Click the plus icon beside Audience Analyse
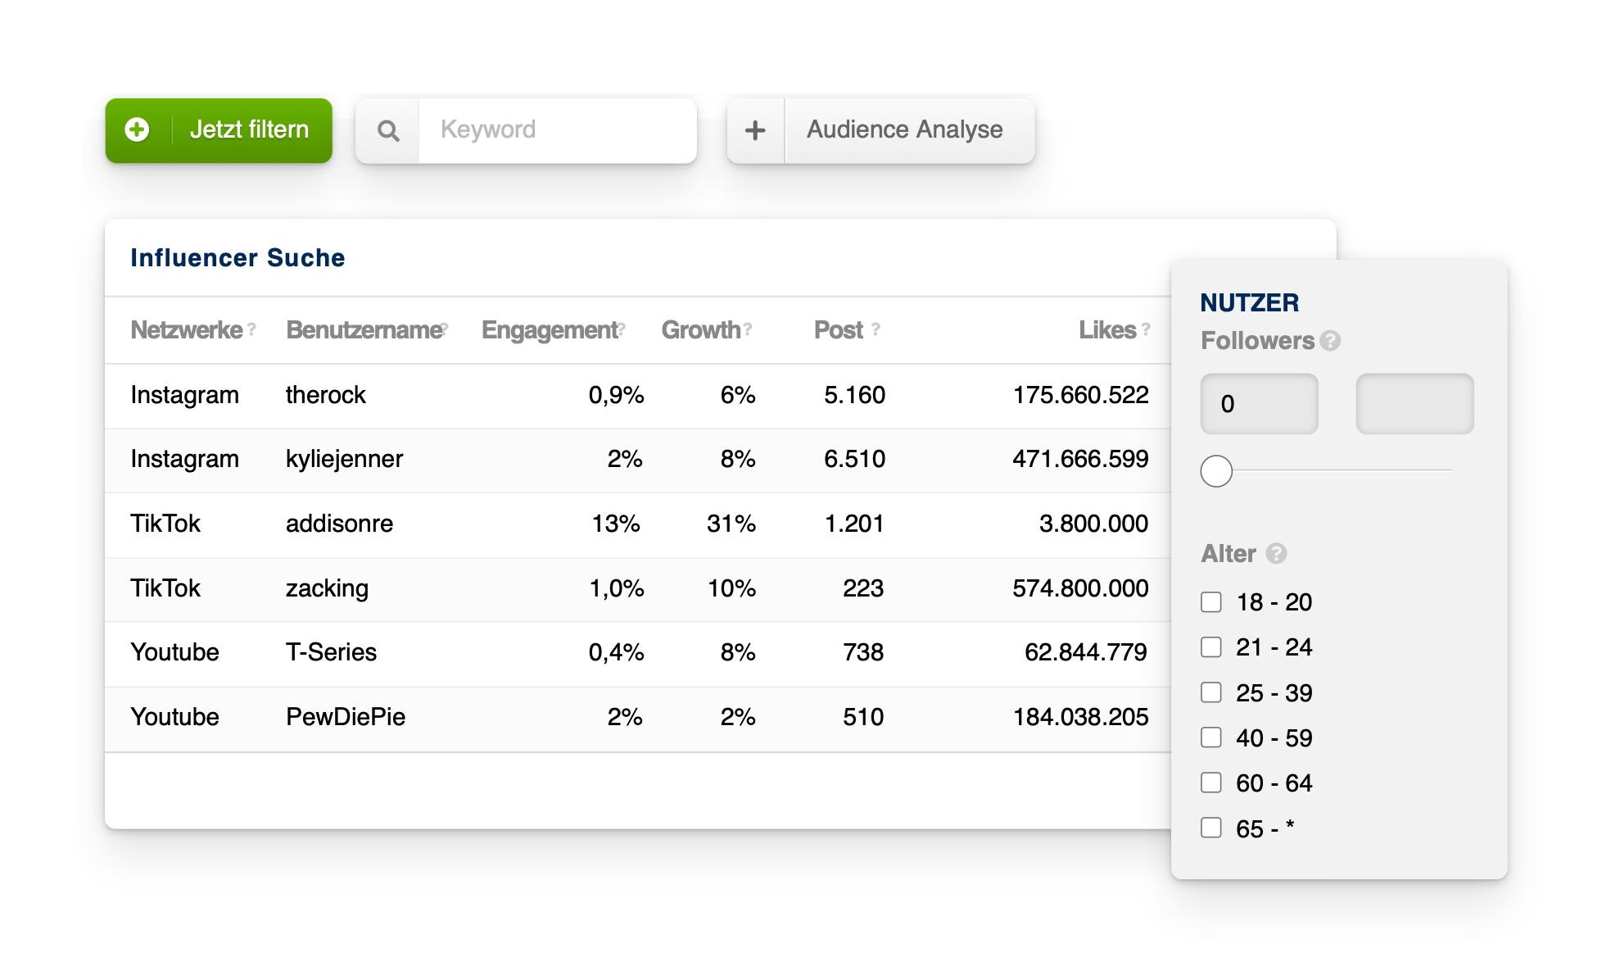 pos(755,130)
